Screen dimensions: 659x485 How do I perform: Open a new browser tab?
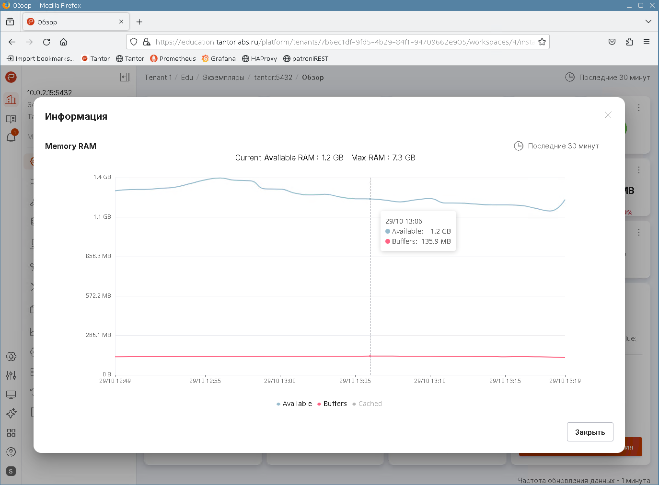coord(139,22)
